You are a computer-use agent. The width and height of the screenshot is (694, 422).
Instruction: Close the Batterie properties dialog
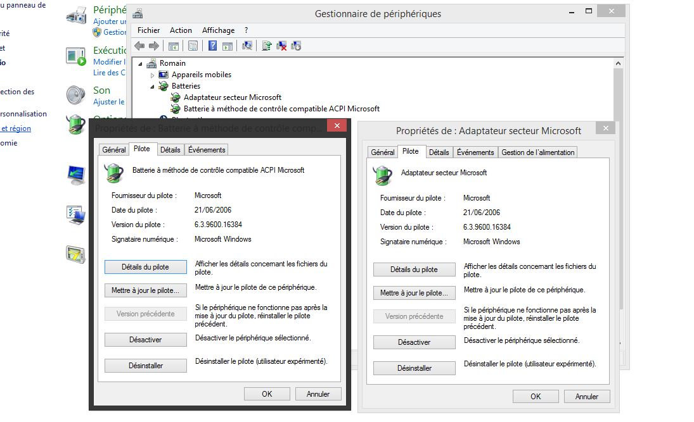337,126
